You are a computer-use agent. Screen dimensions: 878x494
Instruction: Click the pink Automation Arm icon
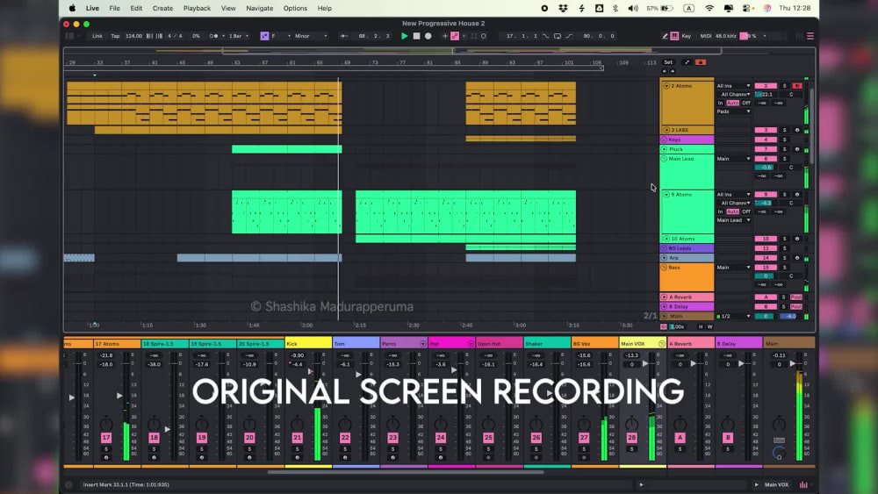pyautogui.click(x=455, y=36)
